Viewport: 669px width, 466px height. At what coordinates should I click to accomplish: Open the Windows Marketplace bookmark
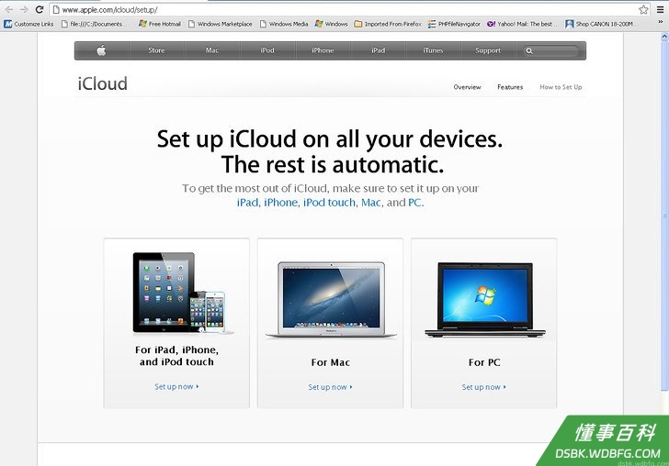click(x=221, y=24)
